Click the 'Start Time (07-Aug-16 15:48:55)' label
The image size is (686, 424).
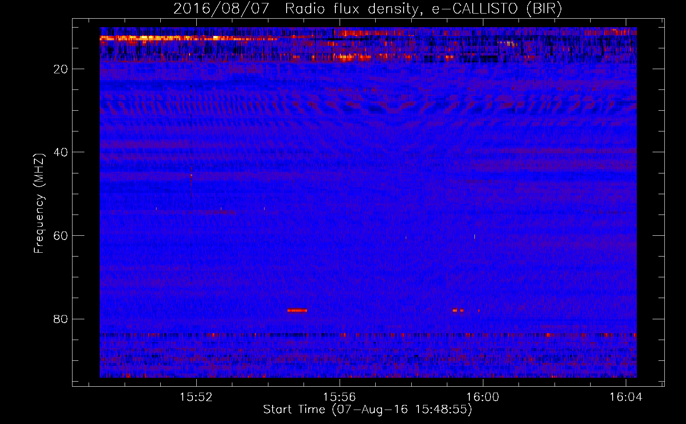pyautogui.click(x=368, y=410)
